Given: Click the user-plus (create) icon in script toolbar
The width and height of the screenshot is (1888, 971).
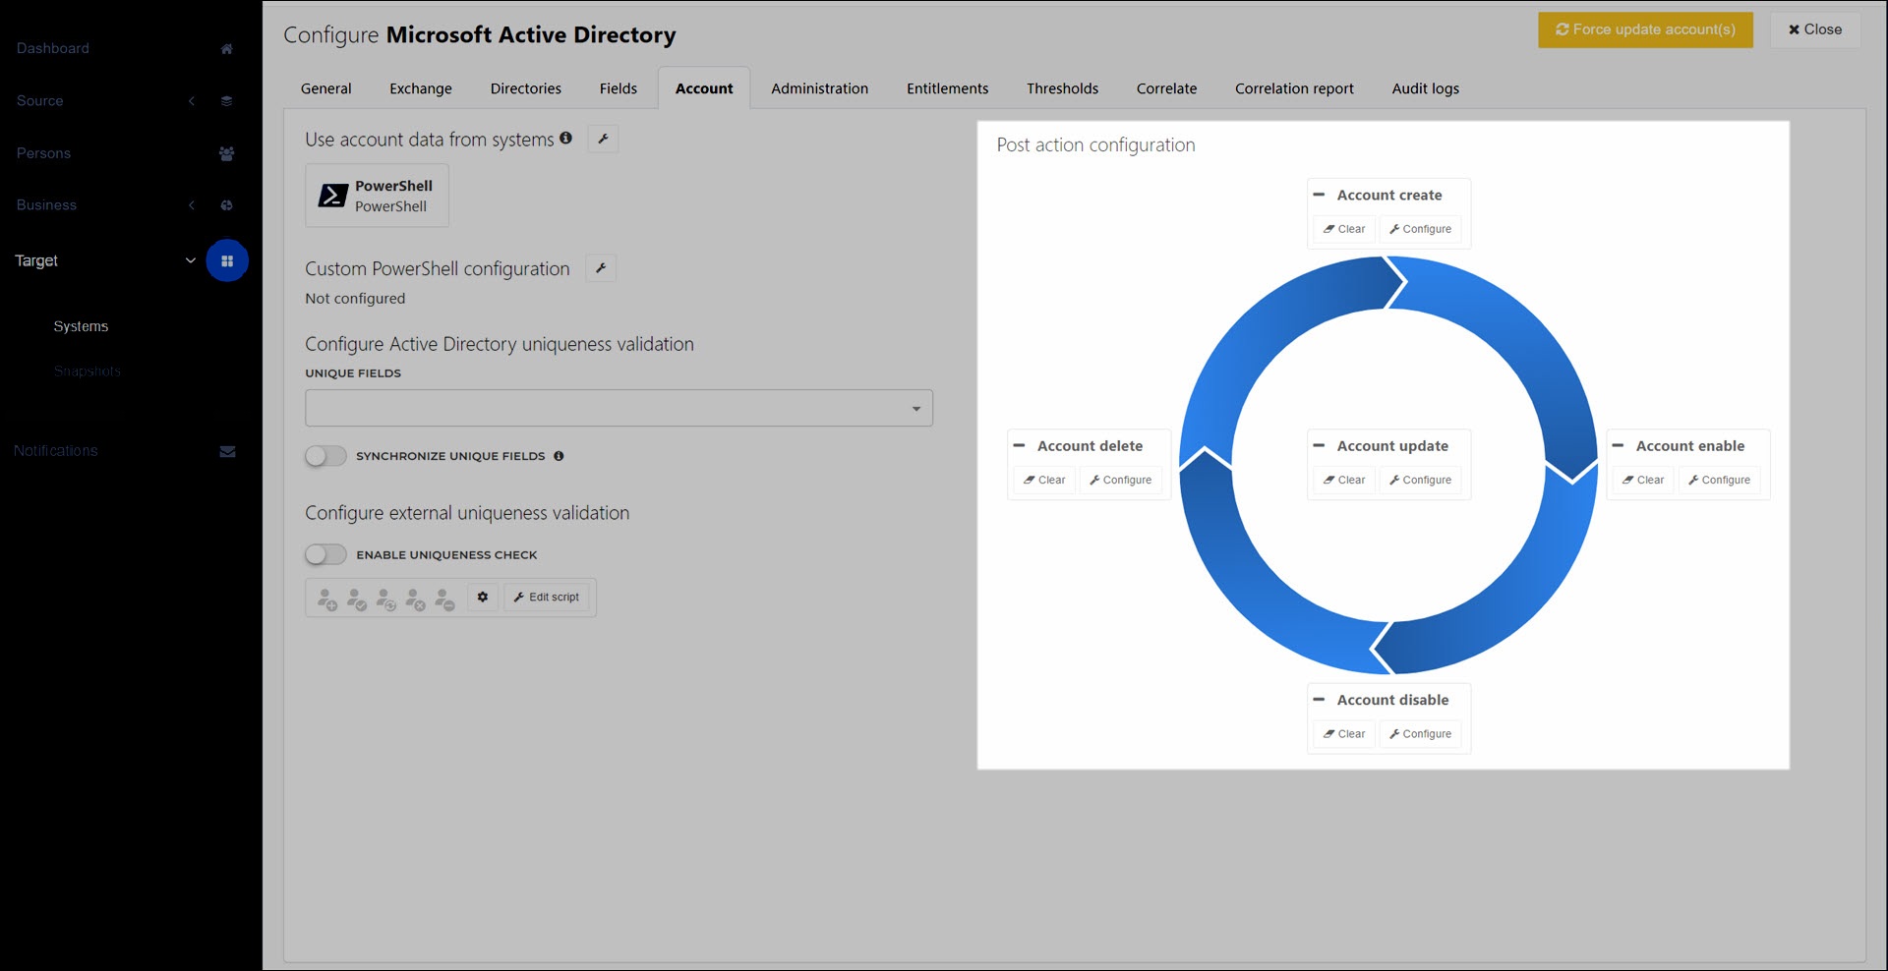Looking at the screenshot, I should click(327, 599).
